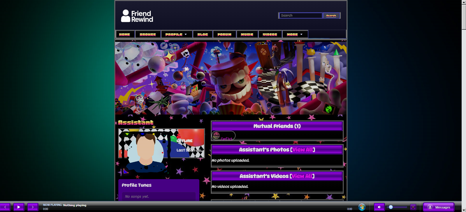Click the Windows orb icon in player bar
Screen dimensions: 466x212
coord(362,207)
